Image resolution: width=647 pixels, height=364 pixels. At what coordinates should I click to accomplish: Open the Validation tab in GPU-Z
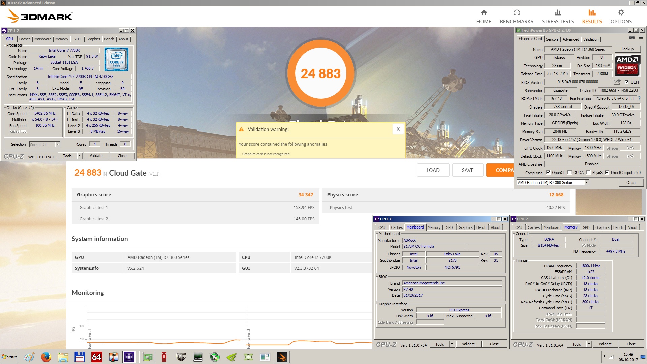tap(591, 39)
